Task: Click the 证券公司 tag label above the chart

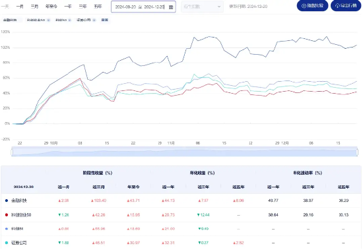Action: pos(84,20)
